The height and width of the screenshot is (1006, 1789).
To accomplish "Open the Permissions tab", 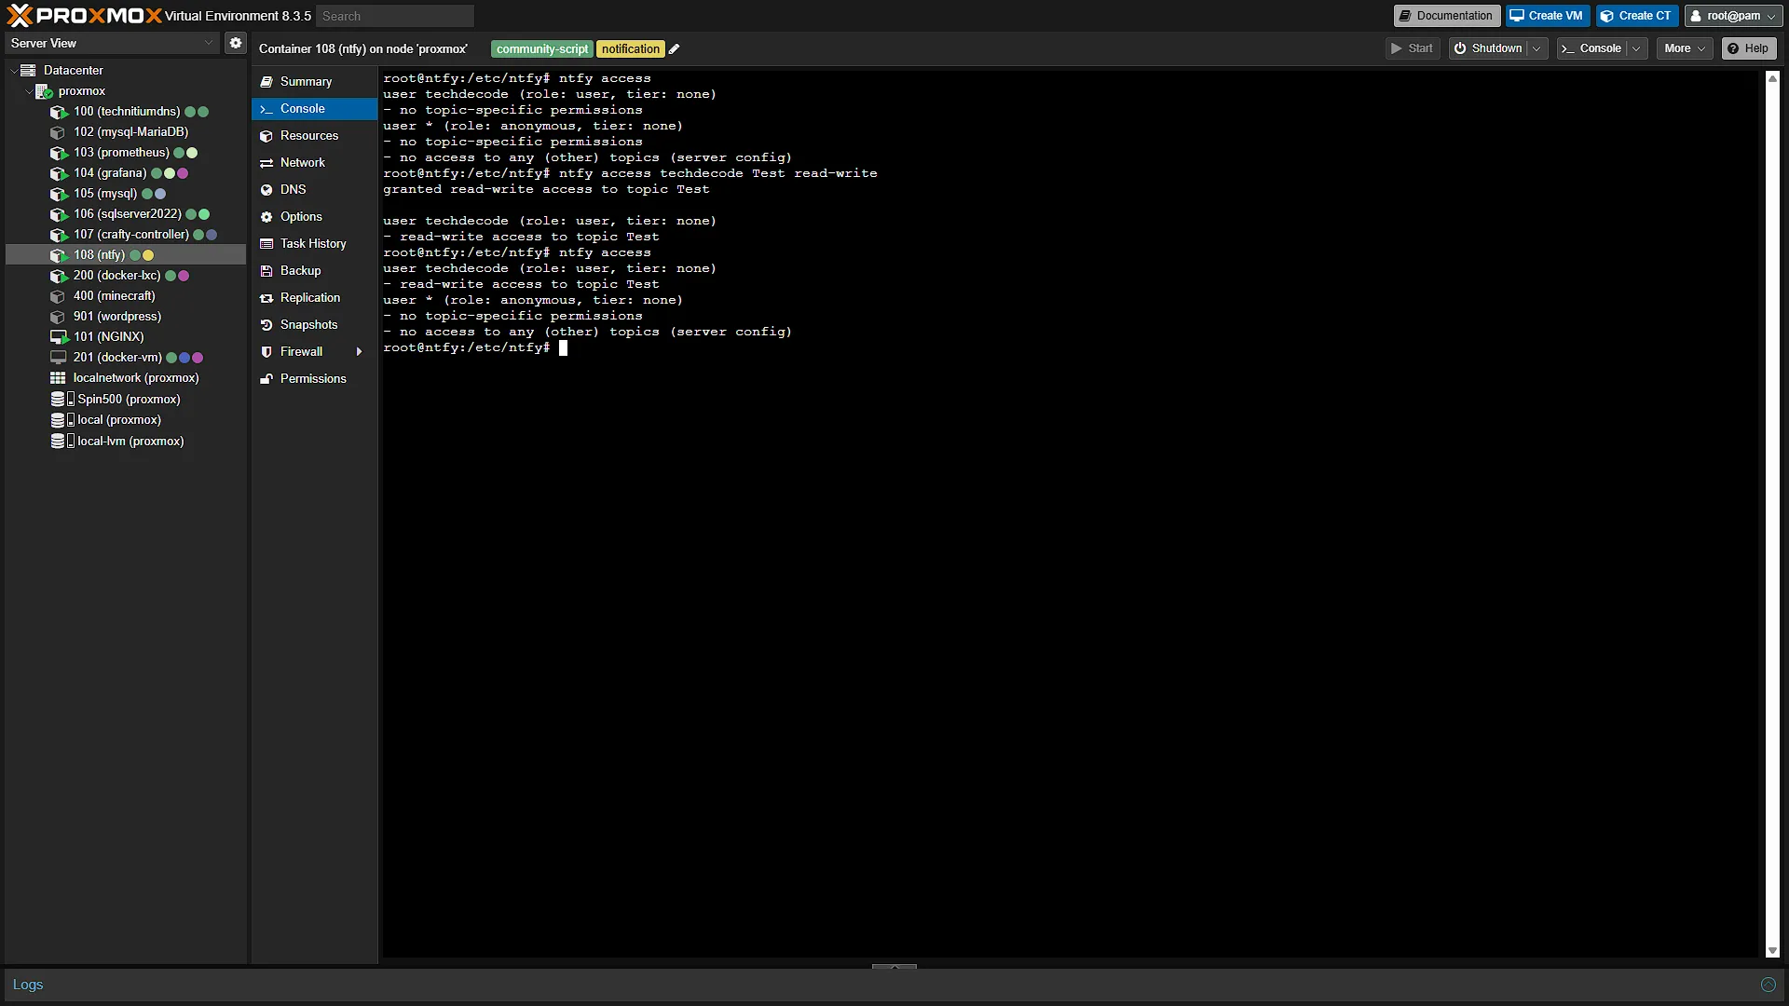I will (314, 379).
